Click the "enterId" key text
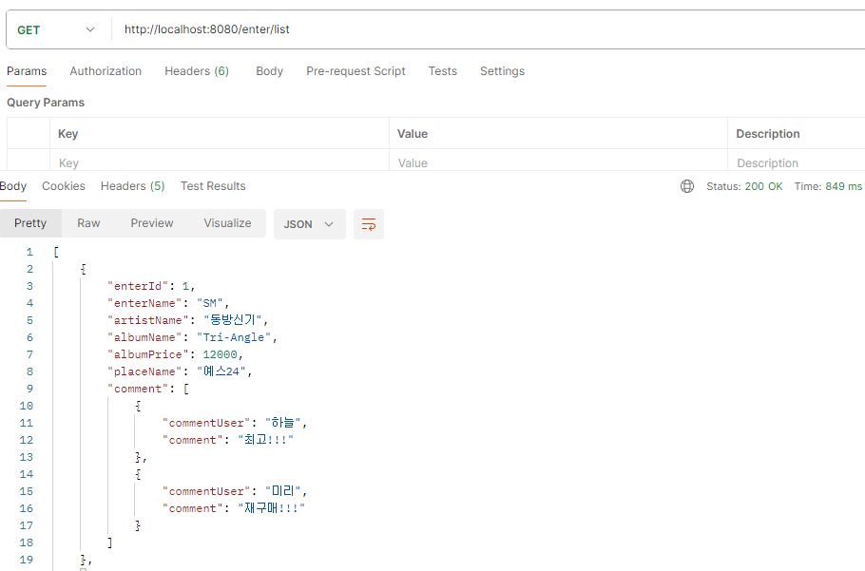This screenshot has width=865, height=571. pos(138,286)
